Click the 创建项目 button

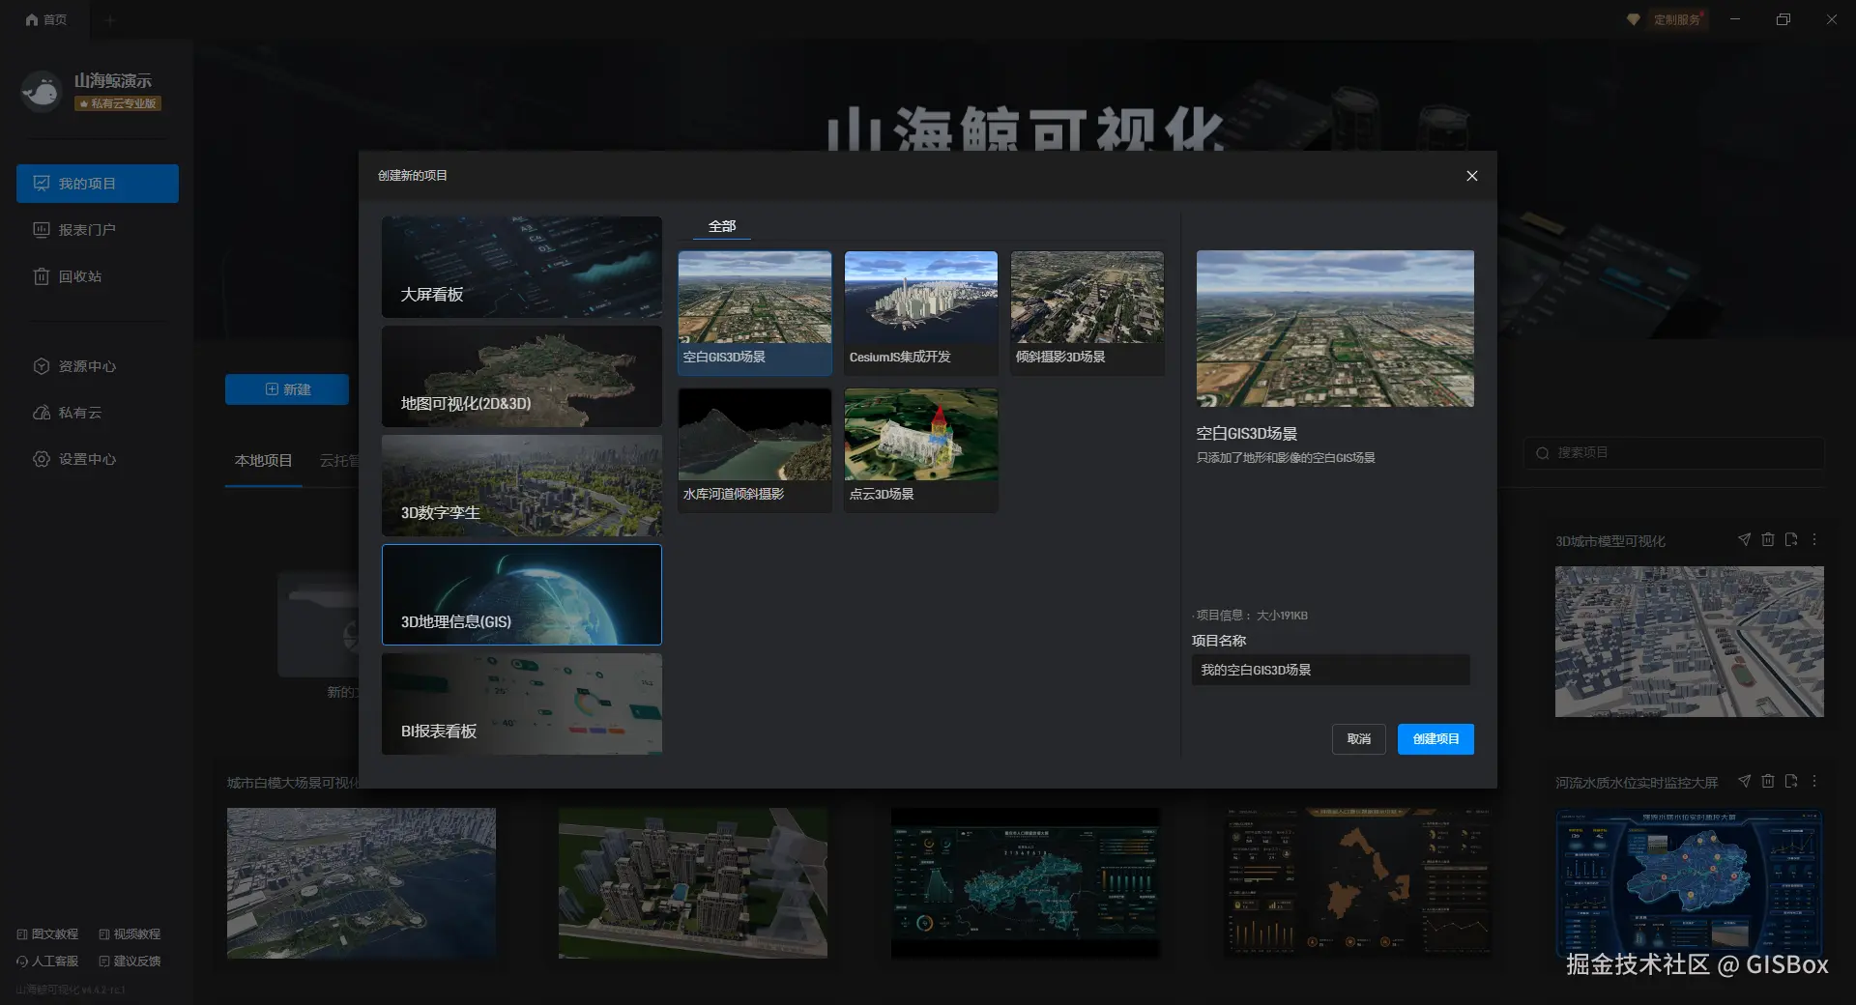pyautogui.click(x=1435, y=739)
